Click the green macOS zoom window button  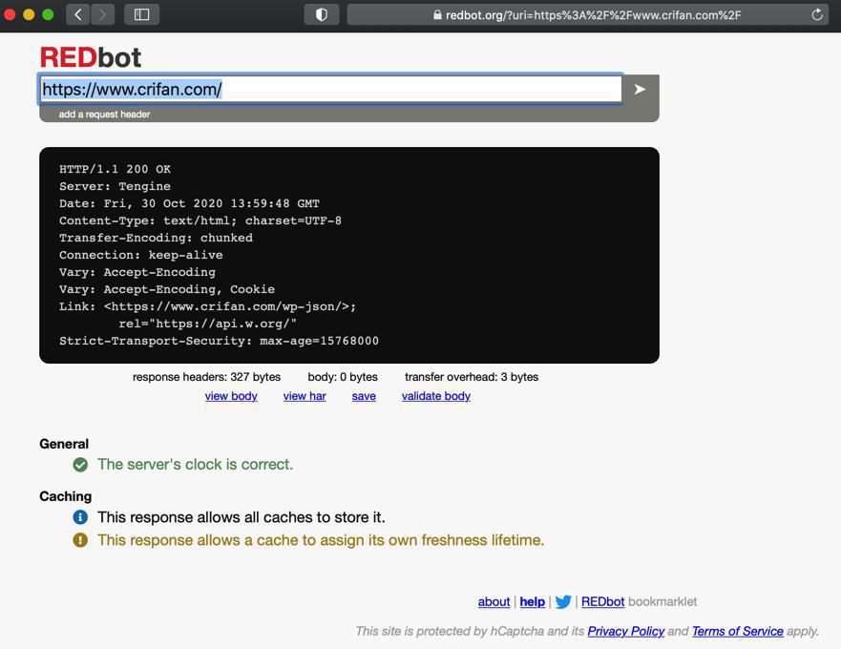(48, 14)
